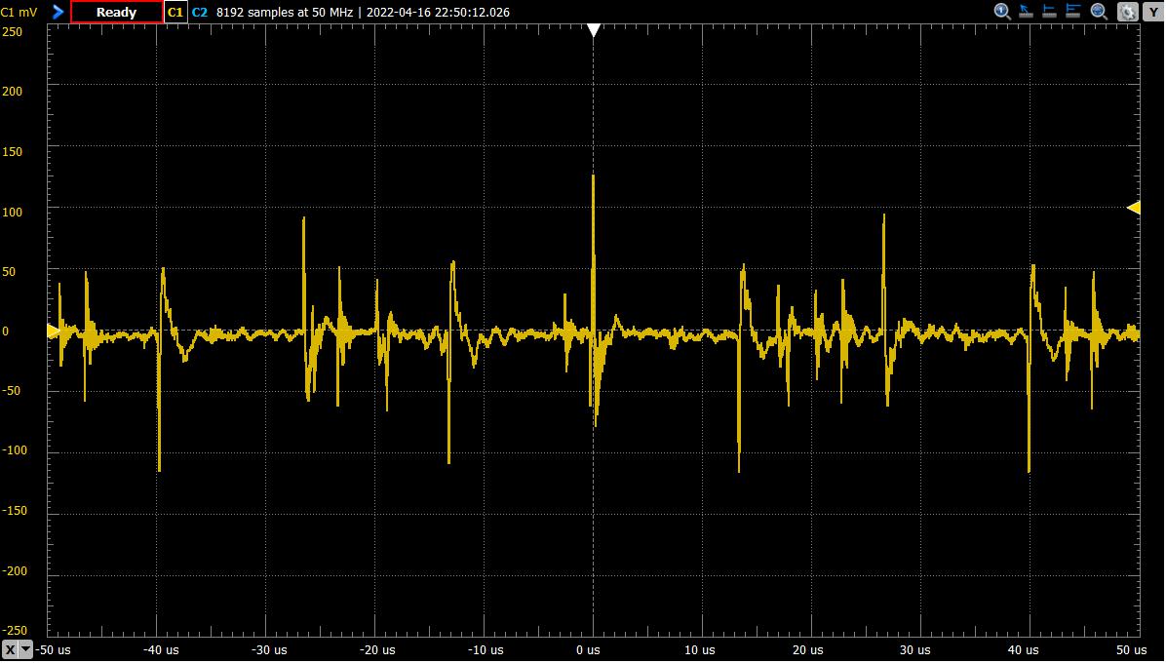1166x663 pixels.
Task: Click the -30 us time axis label
Action: coord(269,649)
